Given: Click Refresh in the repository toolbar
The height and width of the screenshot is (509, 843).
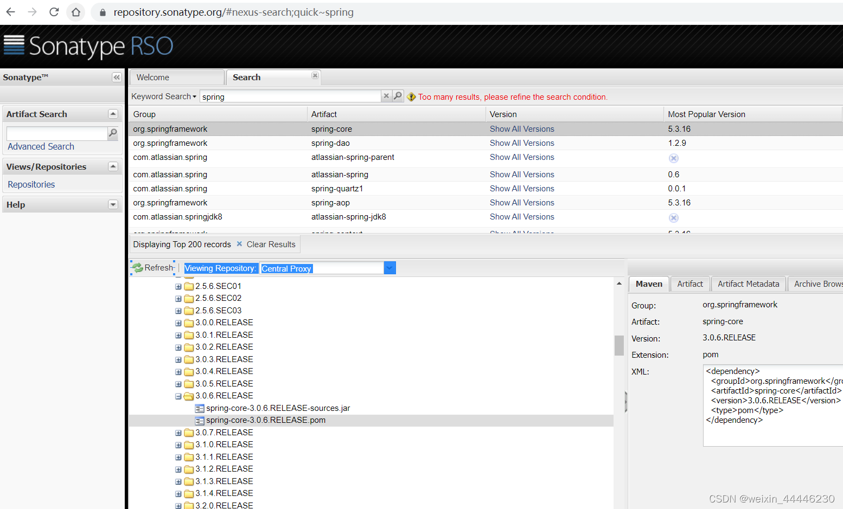Looking at the screenshot, I should coord(154,268).
